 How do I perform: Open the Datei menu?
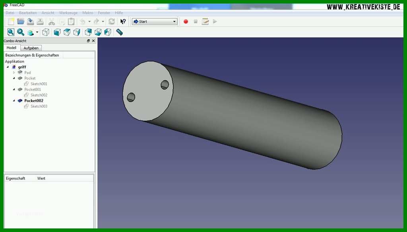point(10,13)
